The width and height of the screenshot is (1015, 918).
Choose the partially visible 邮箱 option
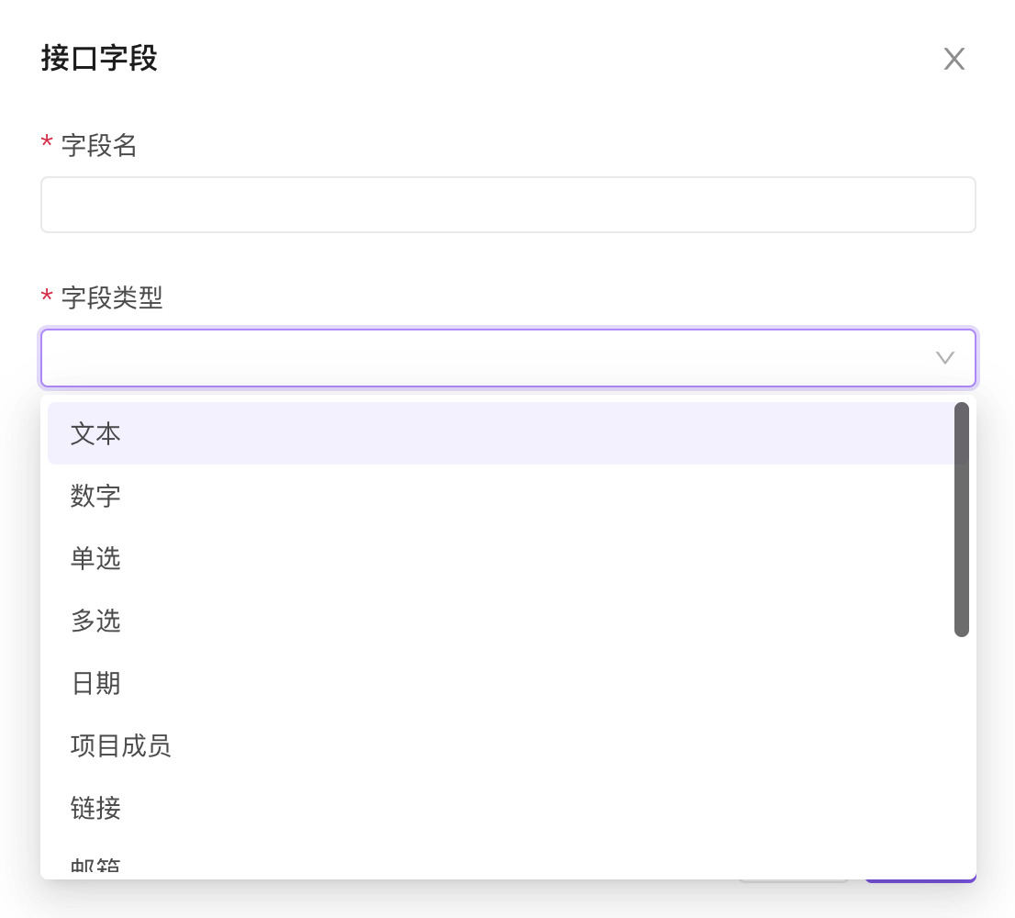(95, 866)
